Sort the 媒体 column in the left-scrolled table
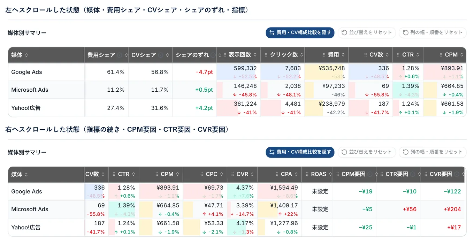 click(26, 55)
